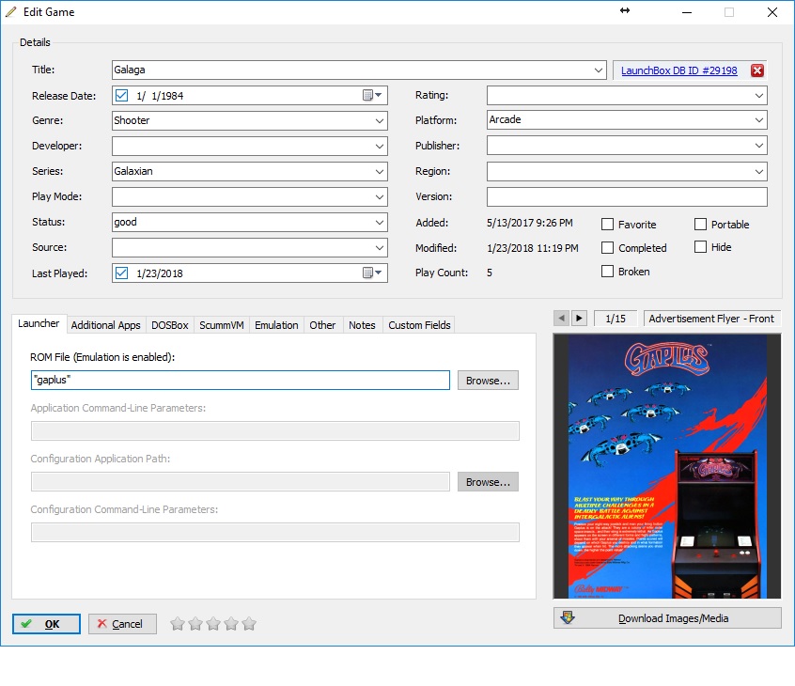Expand the Play Mode dropdown
Image resolution: width=795 pixels, height=686 pixels.
pyautogui.click(x=380, y=196)
